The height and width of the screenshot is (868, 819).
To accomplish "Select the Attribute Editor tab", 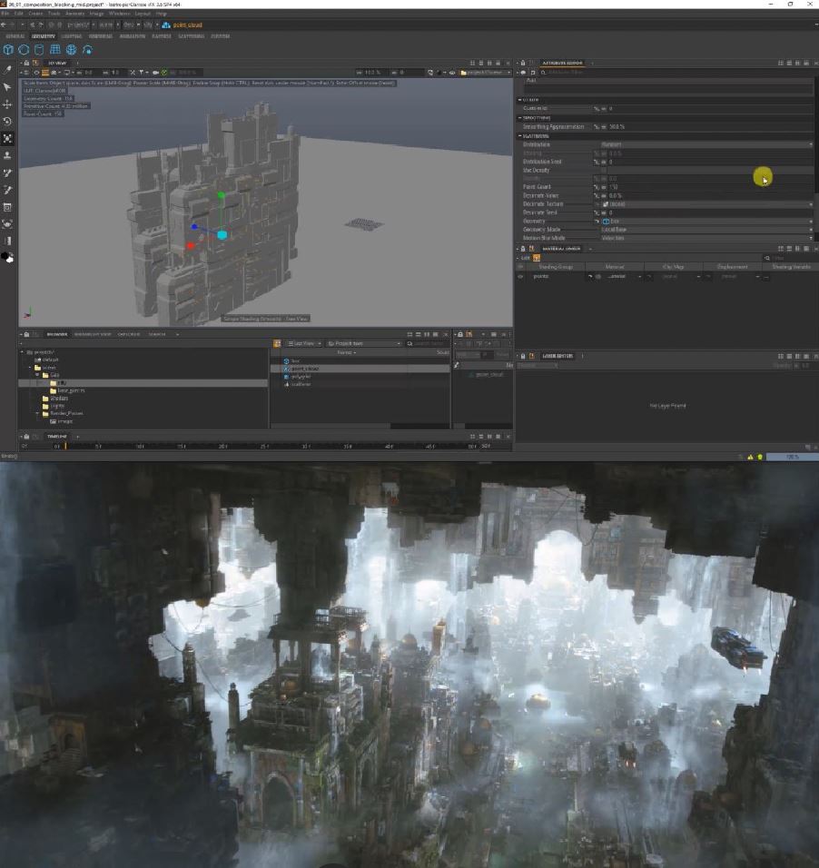I will 562,64.
